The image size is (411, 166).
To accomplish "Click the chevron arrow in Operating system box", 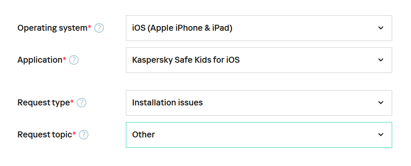I will pos(381,28).
